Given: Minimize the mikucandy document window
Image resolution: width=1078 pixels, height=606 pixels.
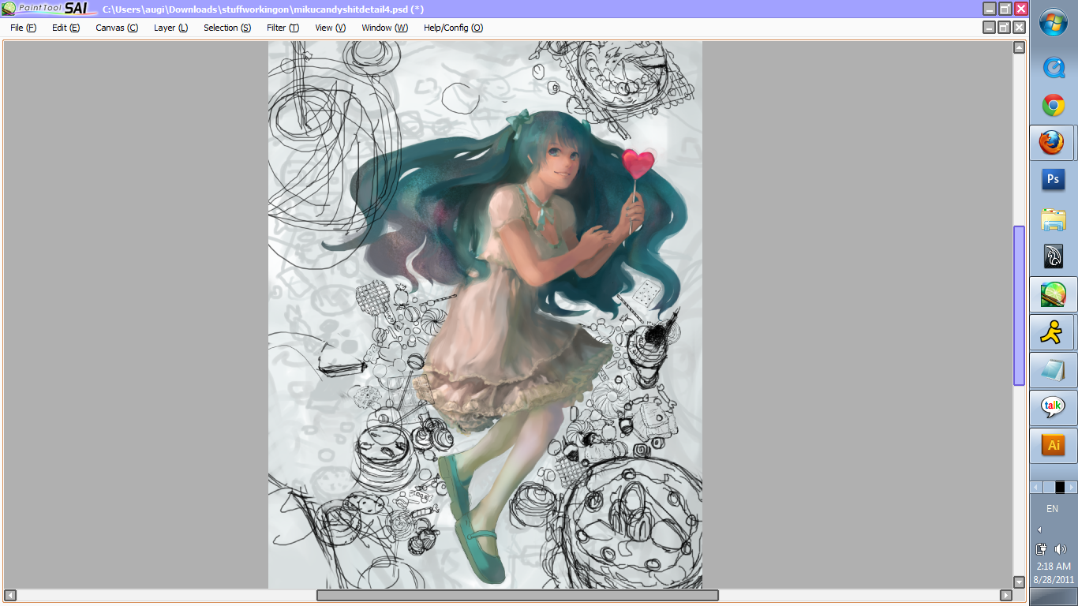Looking at the screenshot, I should [990, 28].
